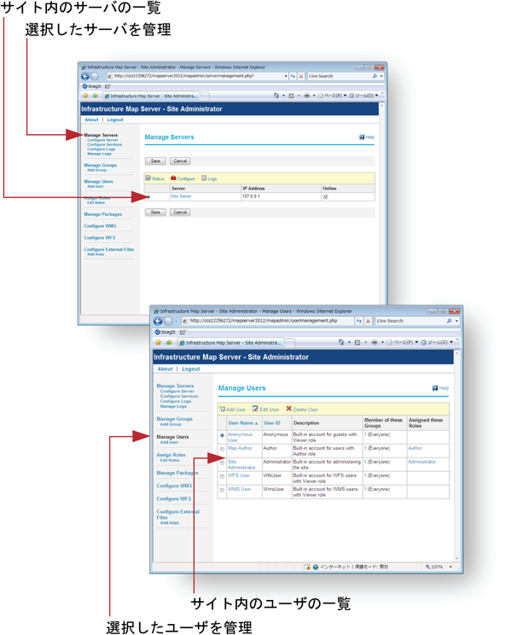
Task: Select the browser tab in Manage Servers window
Action: click(151, 96)
